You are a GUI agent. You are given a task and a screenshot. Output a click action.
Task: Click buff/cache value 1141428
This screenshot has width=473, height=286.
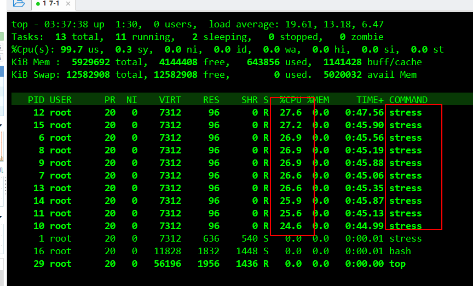pos(343,62)
